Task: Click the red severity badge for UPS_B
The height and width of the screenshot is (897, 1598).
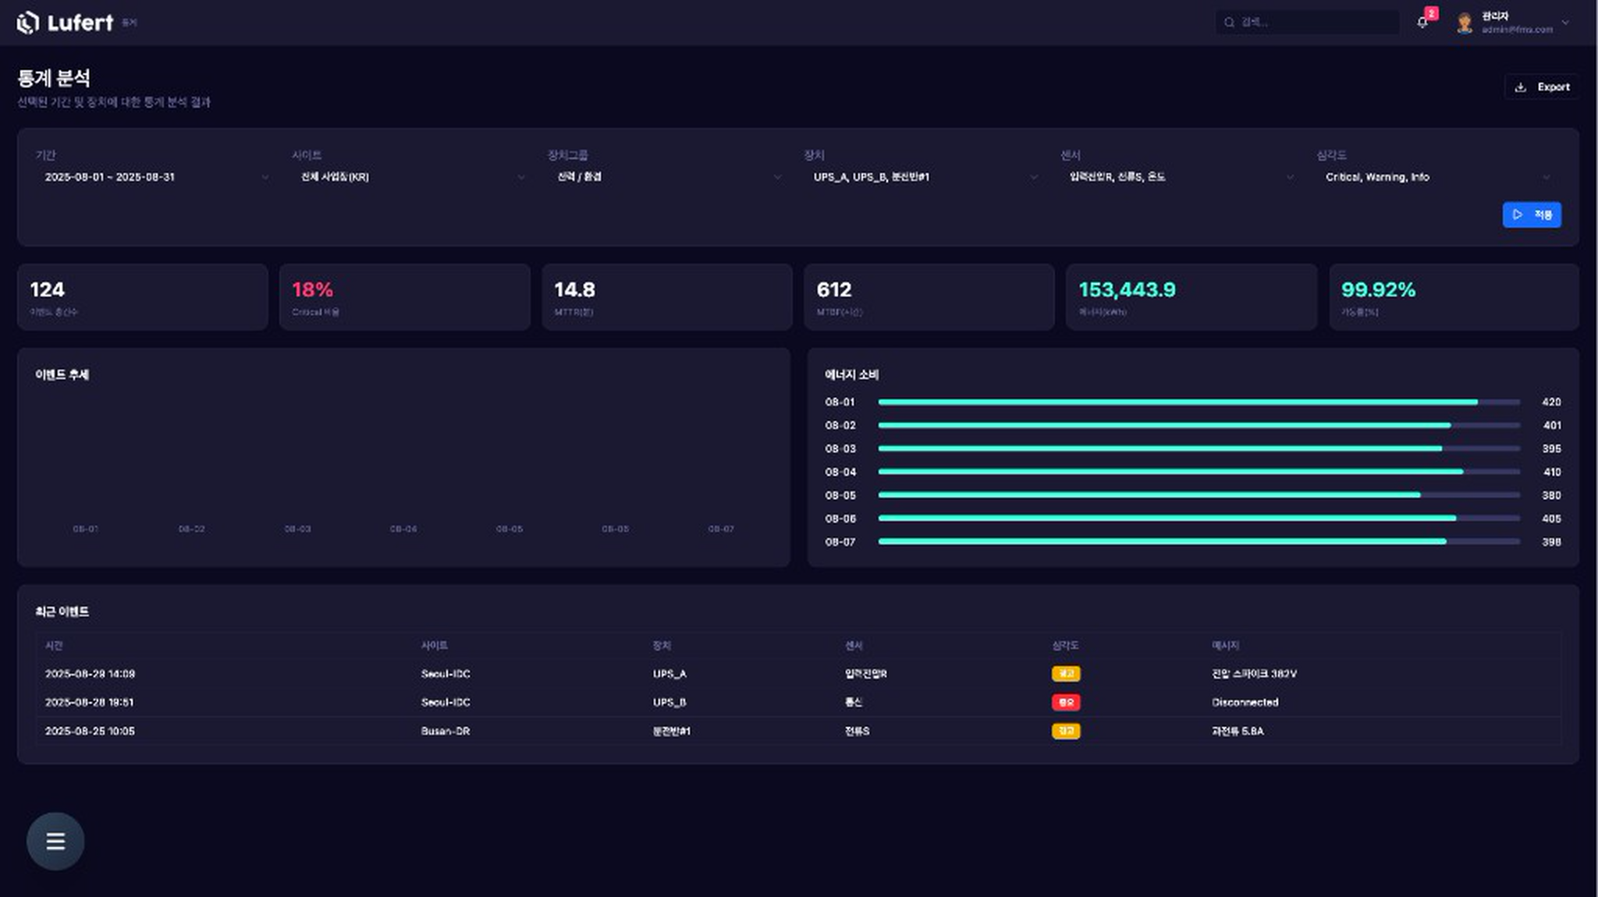Action: tap(1066, 702)
